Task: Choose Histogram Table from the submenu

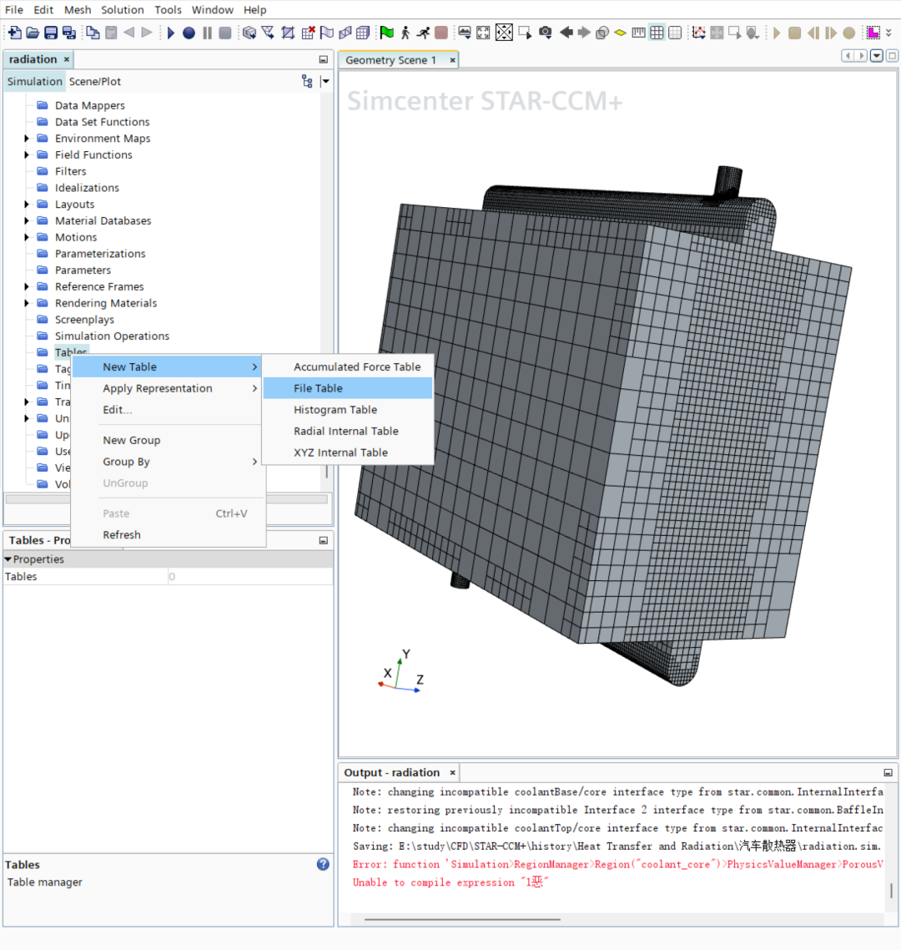Action: point(348,410)
